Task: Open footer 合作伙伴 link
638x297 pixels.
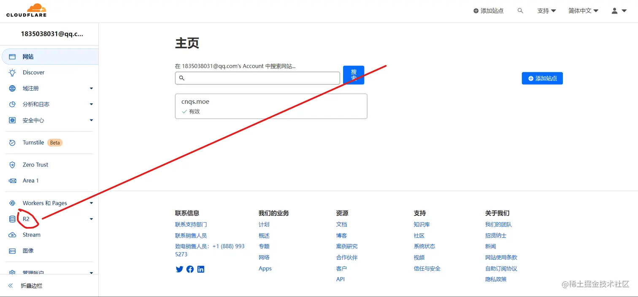Action: [347, 257]
